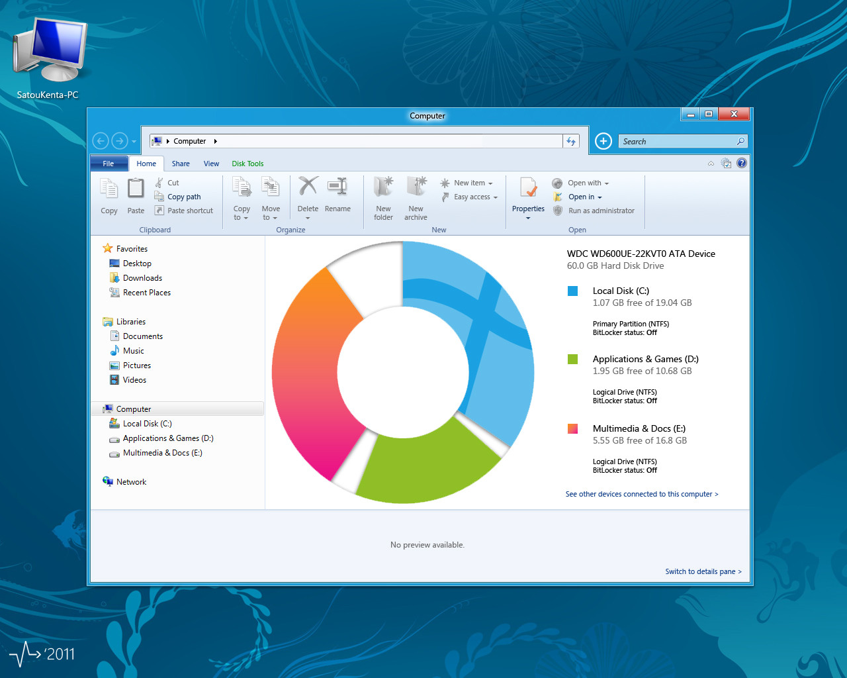Open the File menu tab

pos(109,164)
